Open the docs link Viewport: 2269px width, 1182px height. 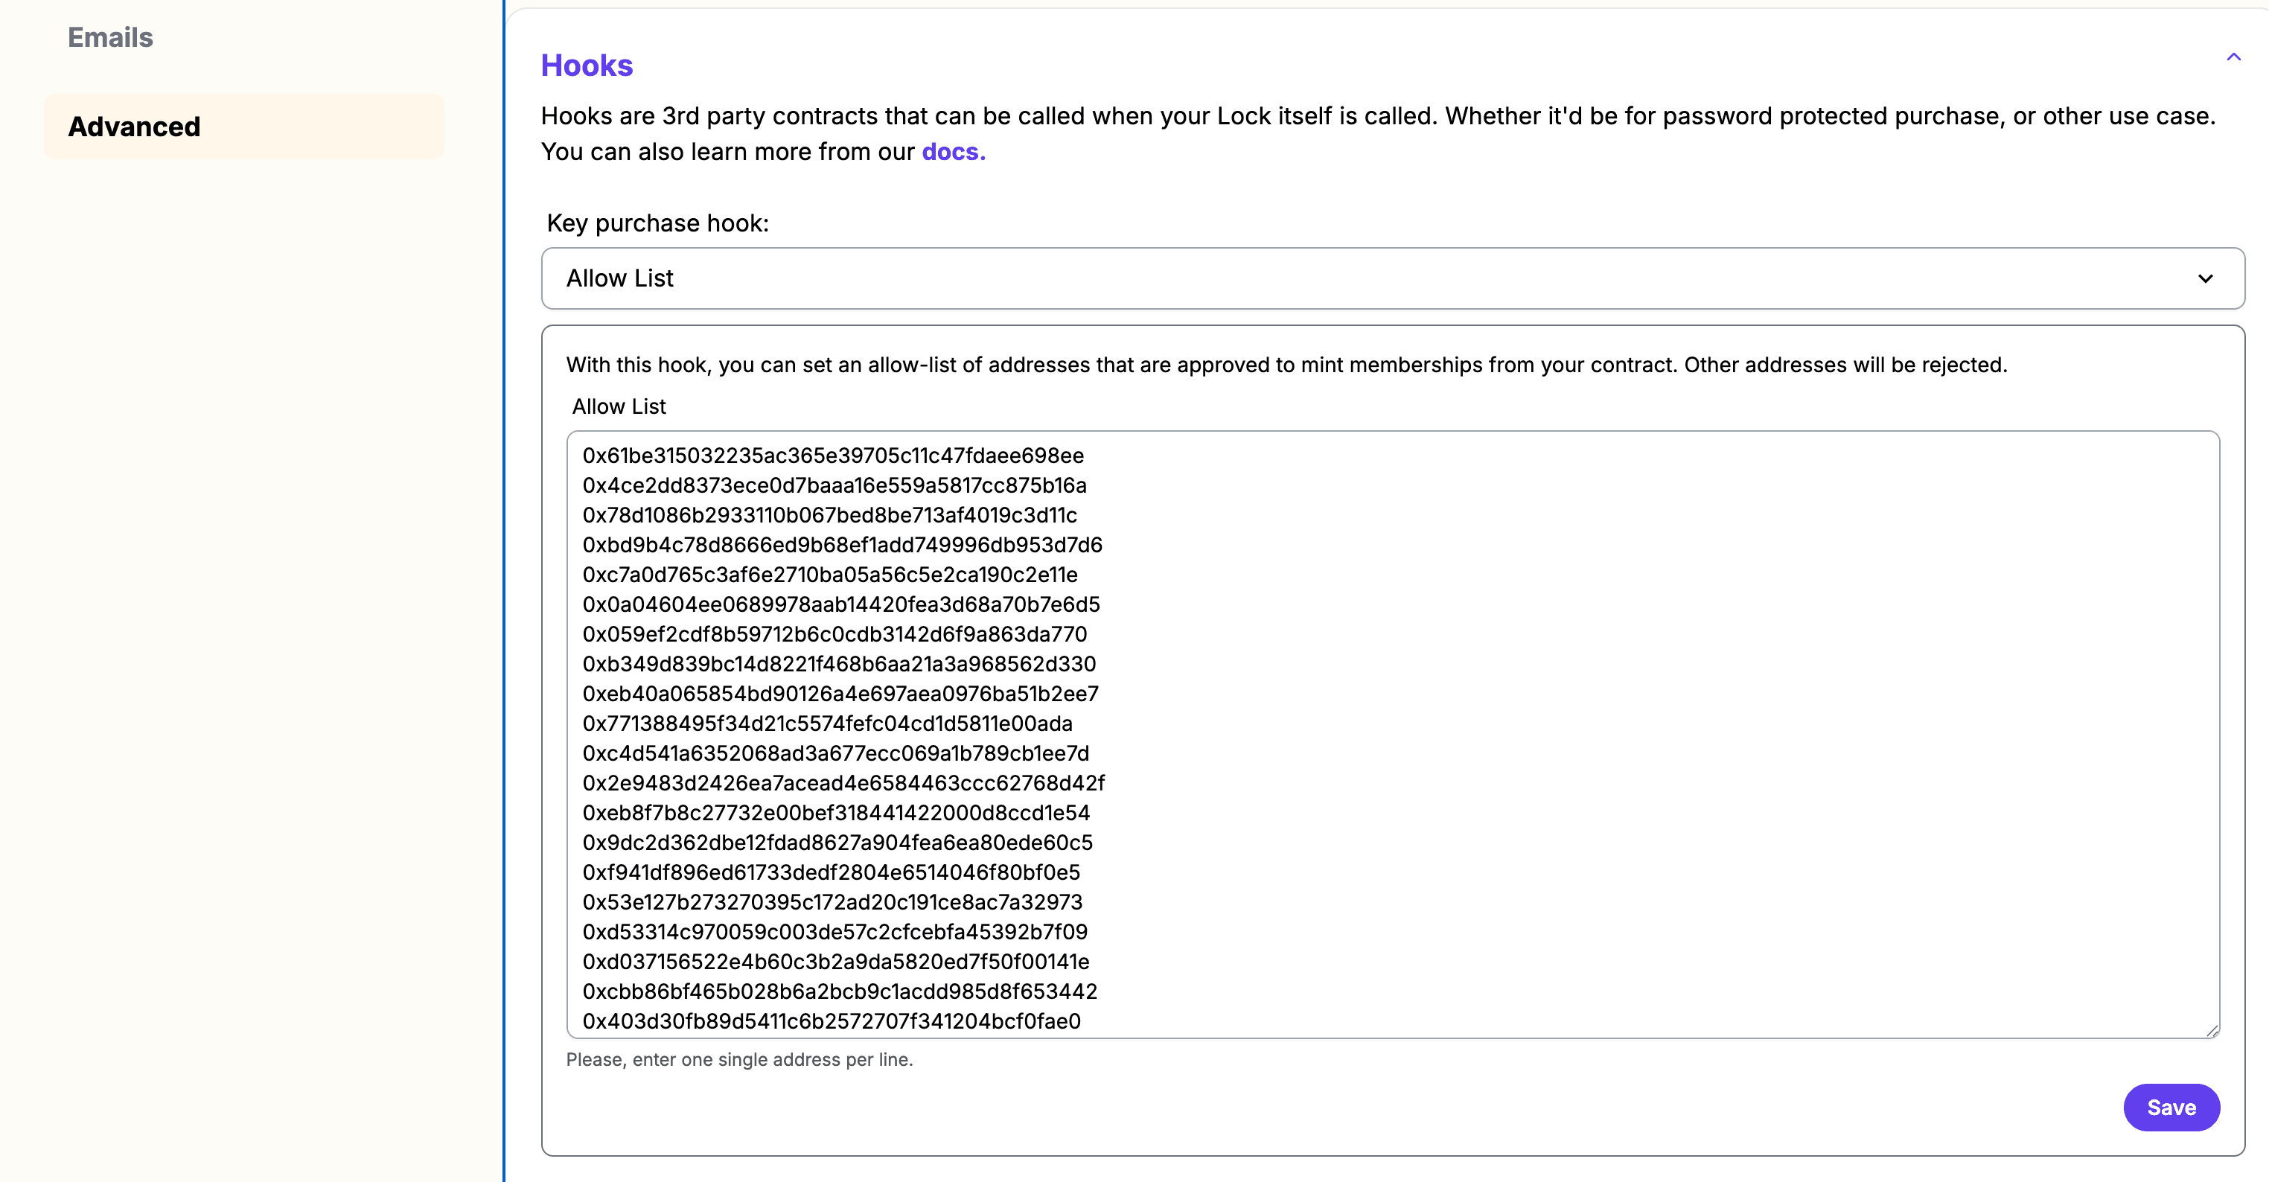tap(953, 152)
